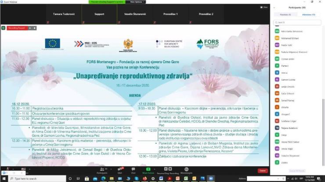Open the View layout button

(x=264, y=7)
